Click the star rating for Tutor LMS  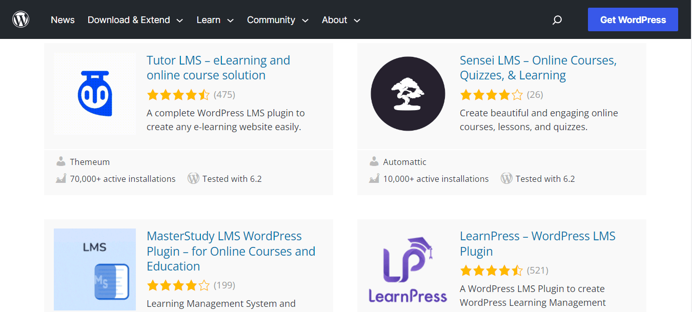[x=178, y=95]
